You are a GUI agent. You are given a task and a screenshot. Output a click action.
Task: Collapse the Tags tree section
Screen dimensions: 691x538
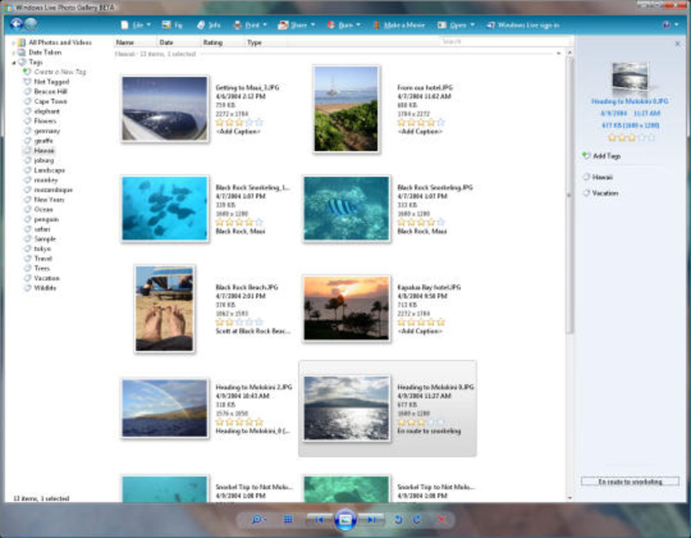[x=13, y=63]
